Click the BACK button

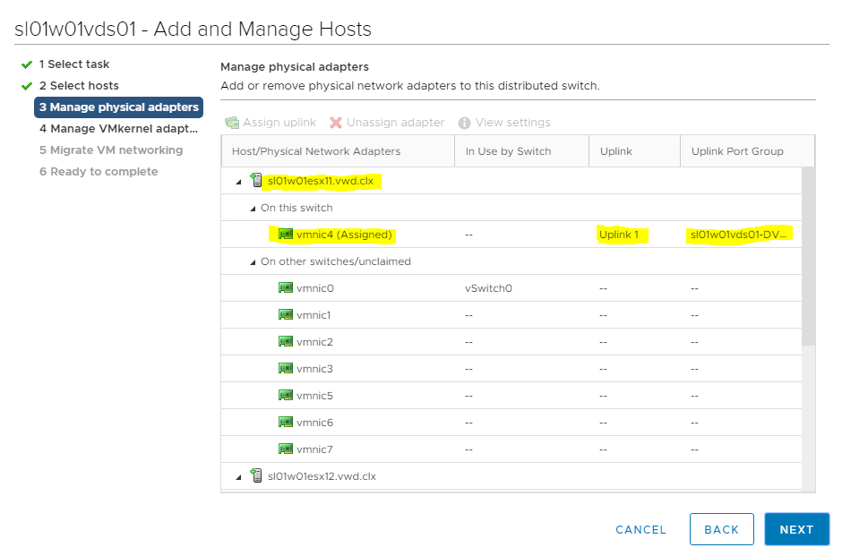point(722,530)
